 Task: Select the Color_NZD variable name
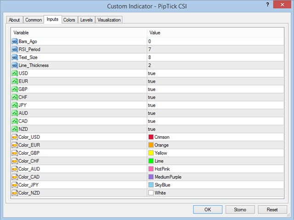(x=29, y=193)
